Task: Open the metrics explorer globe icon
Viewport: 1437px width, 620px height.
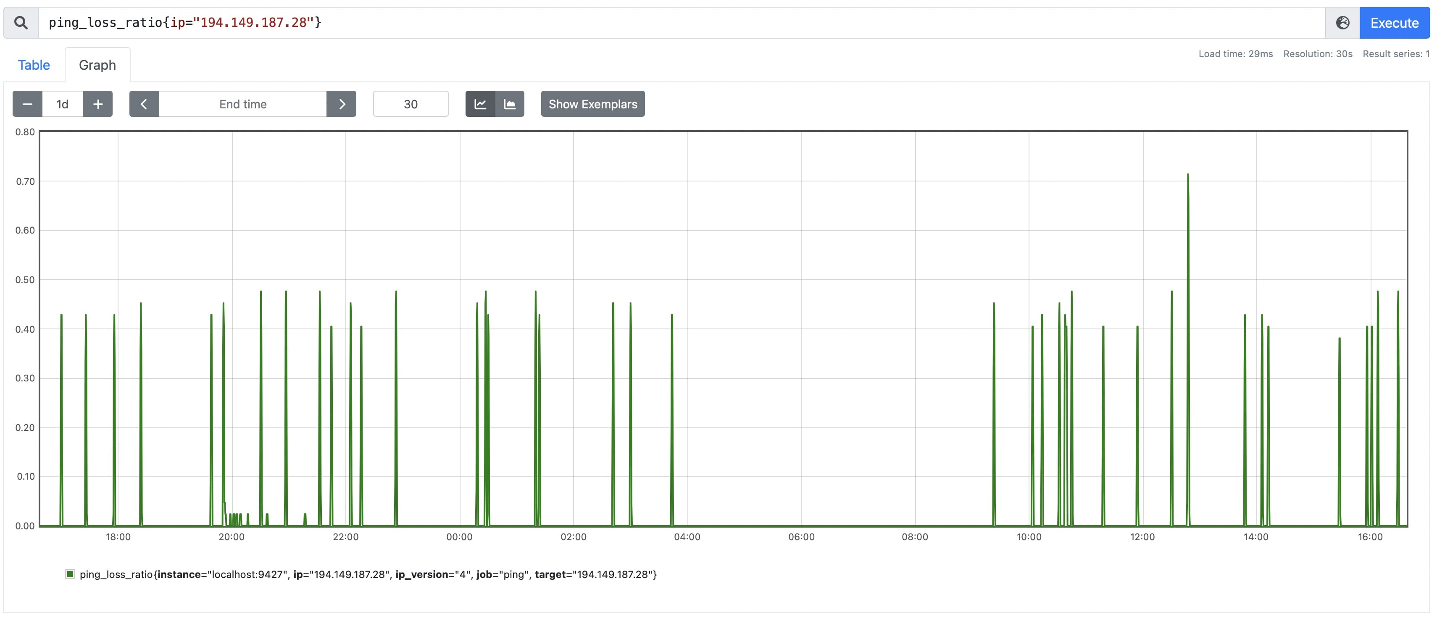Action: [1342, 23]
